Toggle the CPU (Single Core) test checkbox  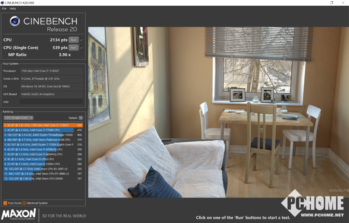[x=82, y=47]
